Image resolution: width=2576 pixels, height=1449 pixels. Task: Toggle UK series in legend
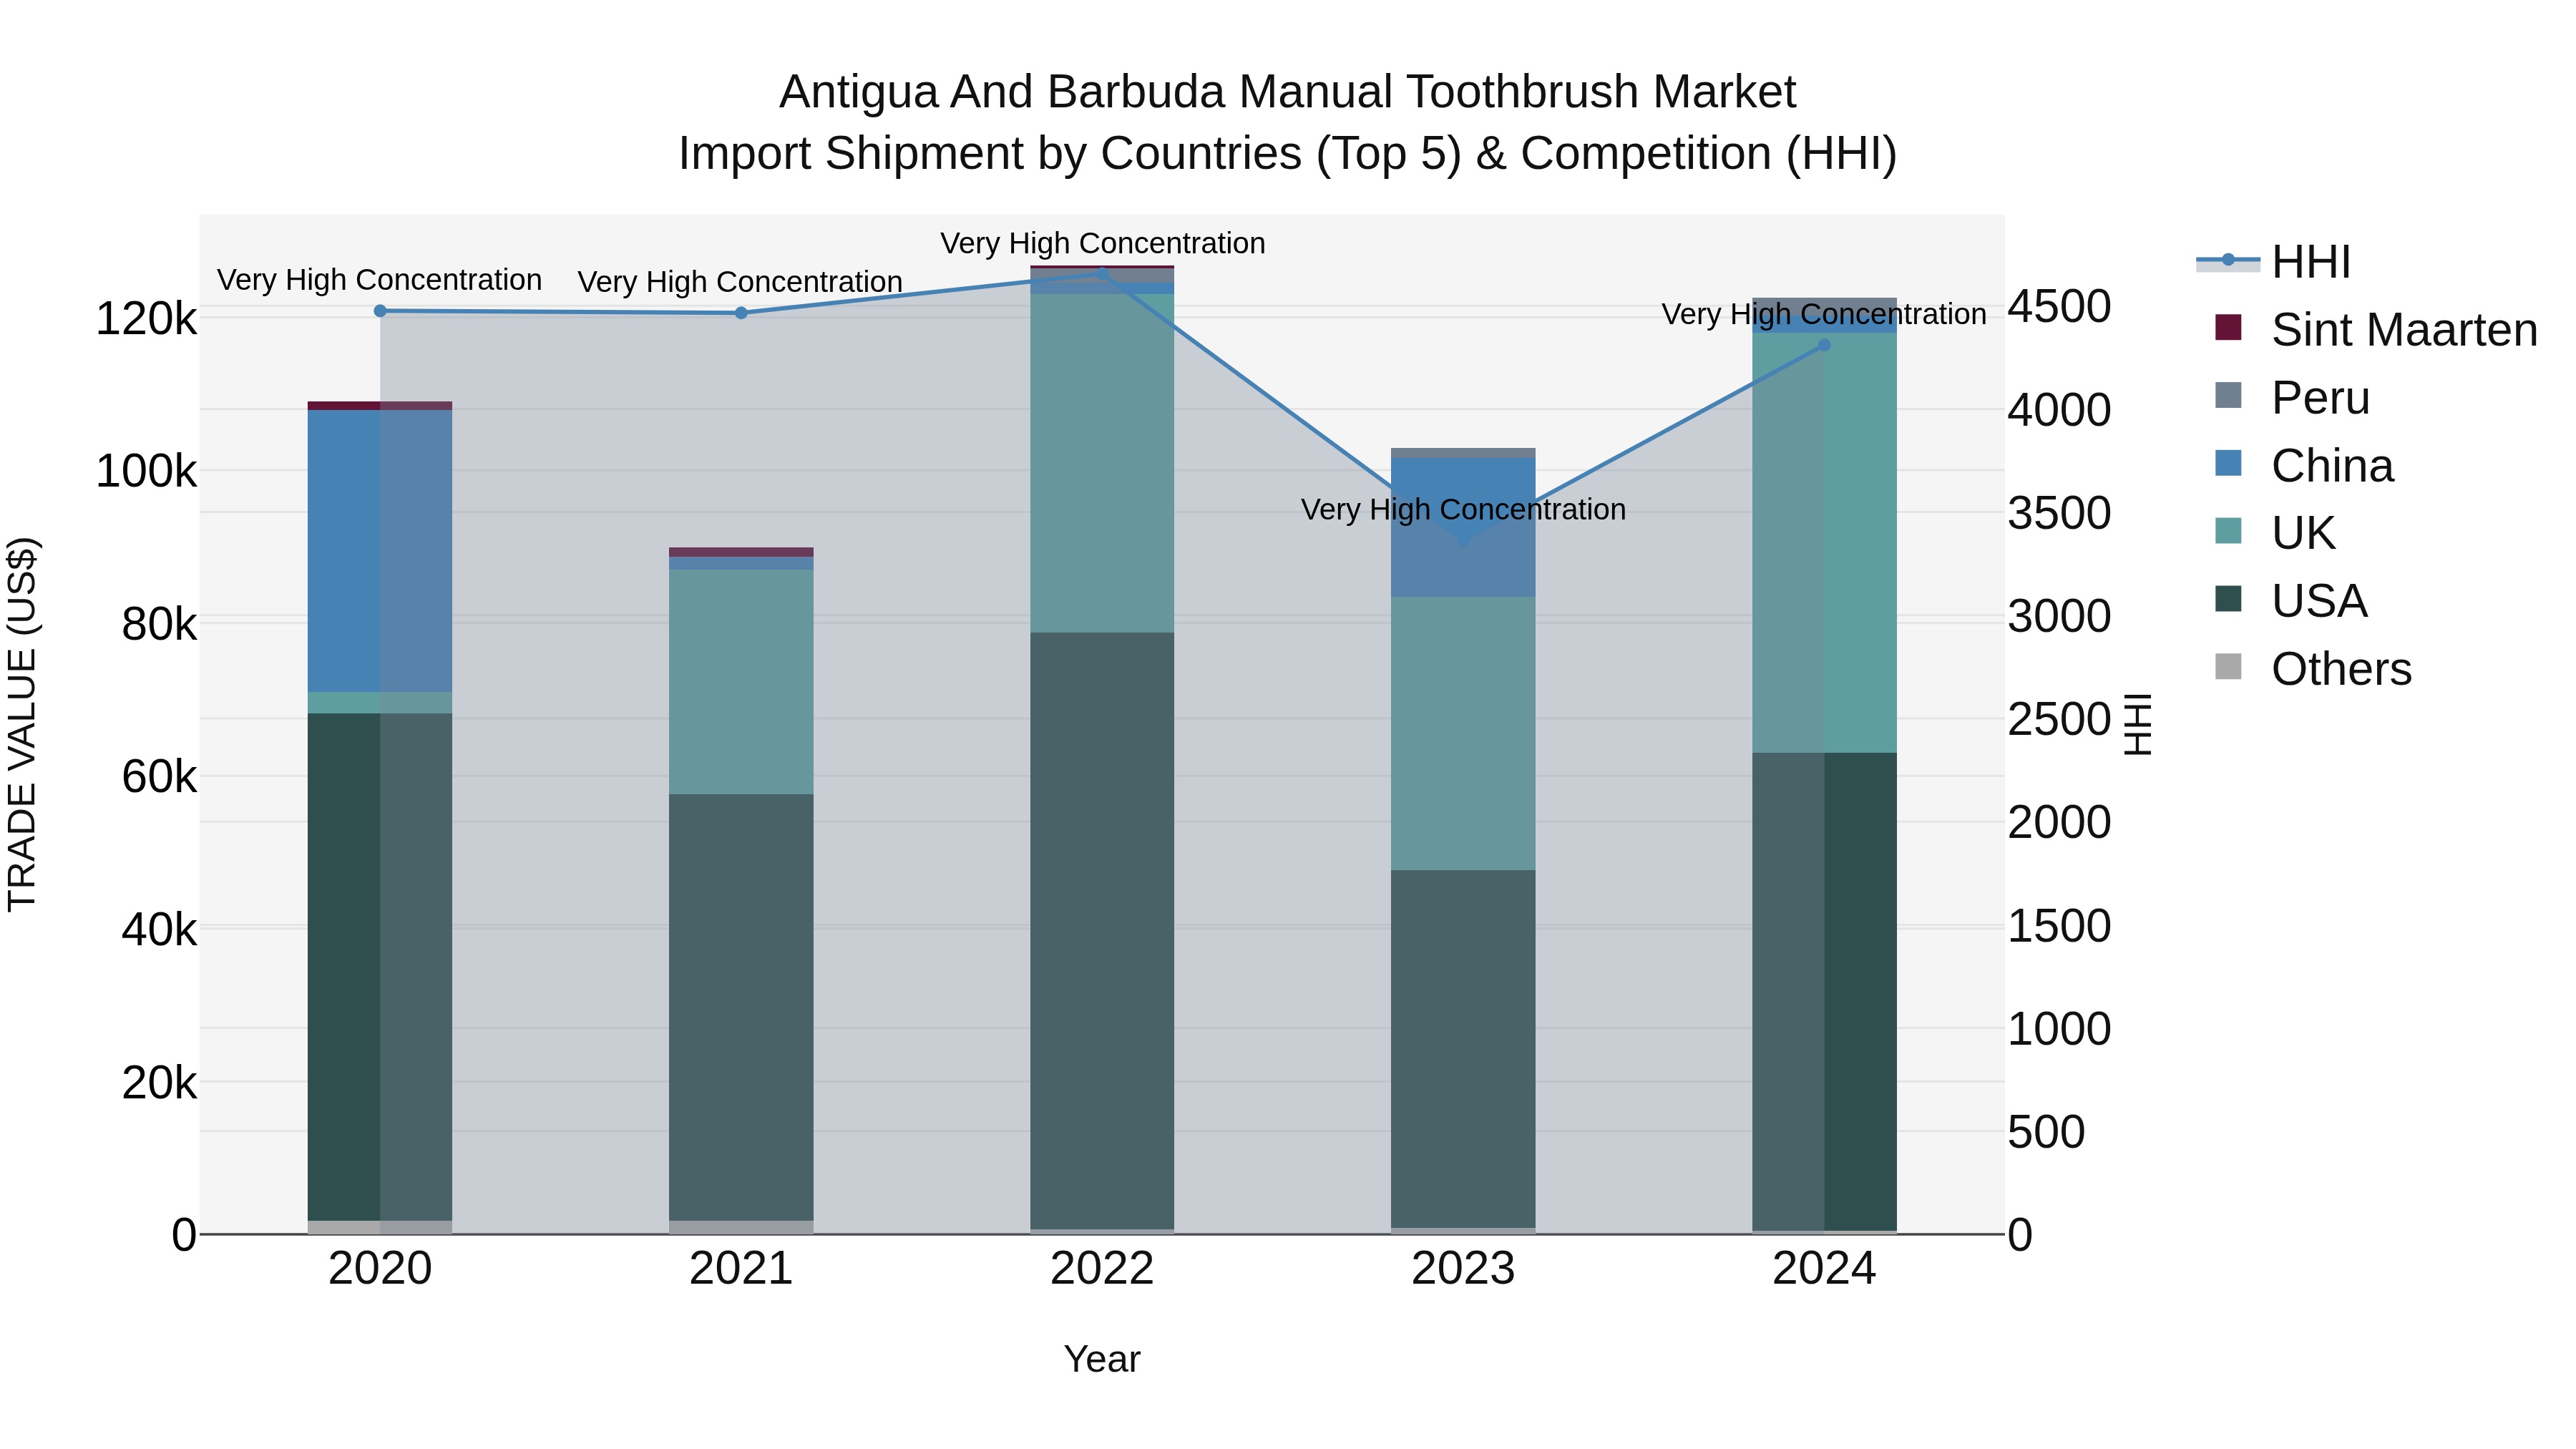2274,532
